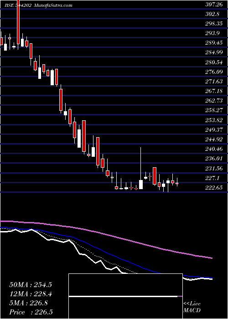Click the last candle on the right of the chart
Screen dimensions: 228x319
[177, 182]
